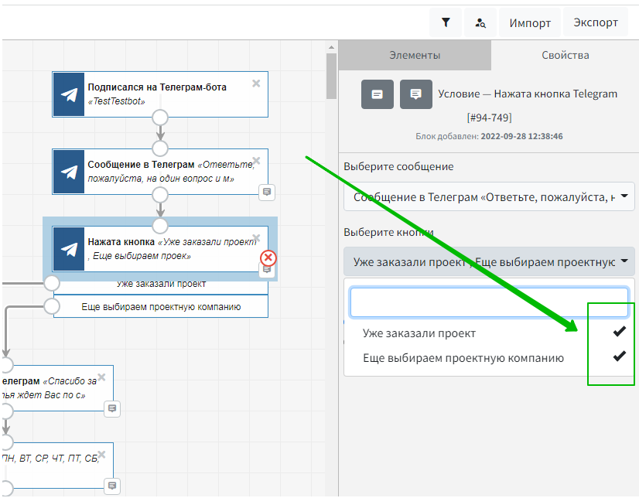
Task: Switch to the 'Элементы' tab
Action: coord(415,55)
